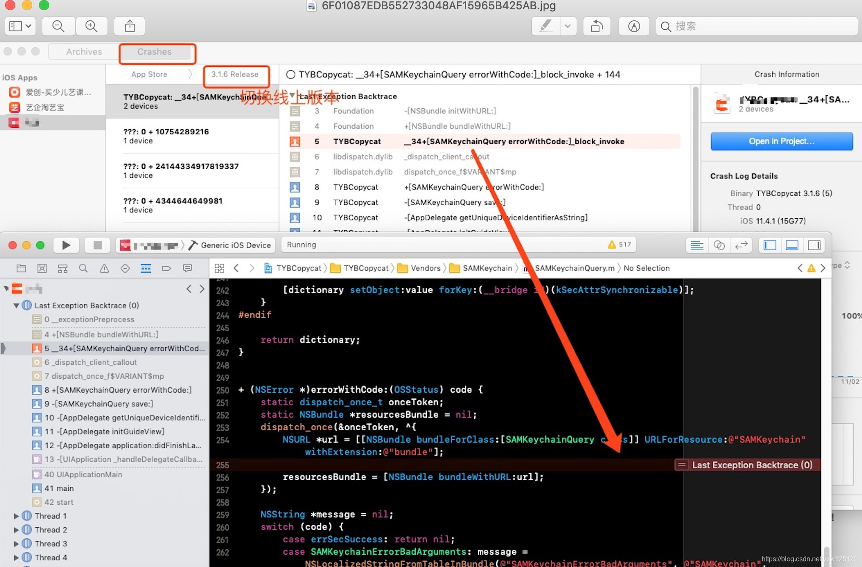Click the search field in Preview toolbar

pos(757,26)
